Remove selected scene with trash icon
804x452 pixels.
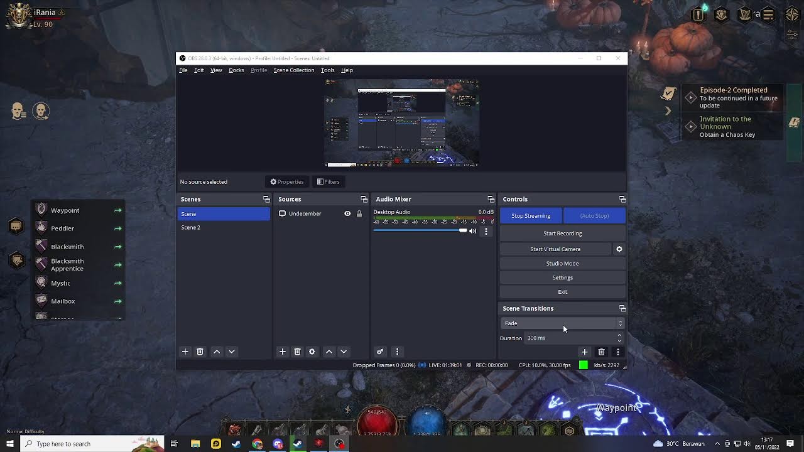[x=200, y=352]
